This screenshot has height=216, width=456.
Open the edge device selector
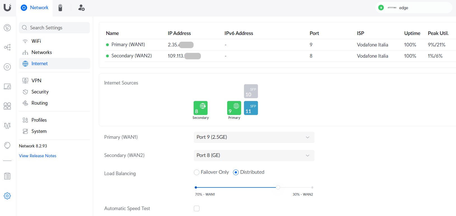pyautogui.click(x=413, y=8)
